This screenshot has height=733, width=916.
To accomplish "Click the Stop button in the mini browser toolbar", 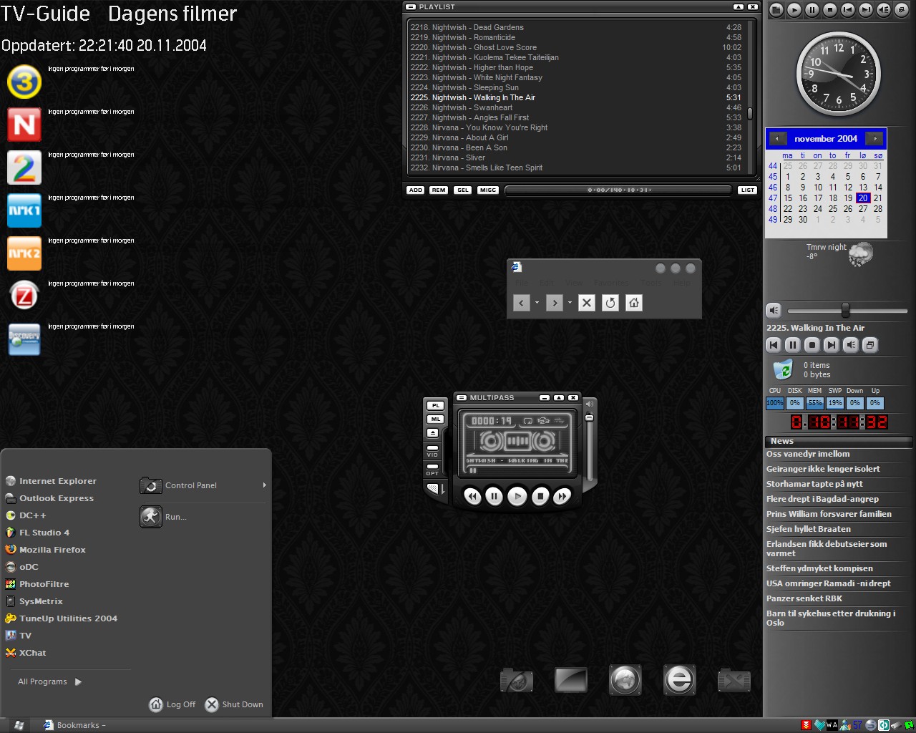I will coord(587,303).
